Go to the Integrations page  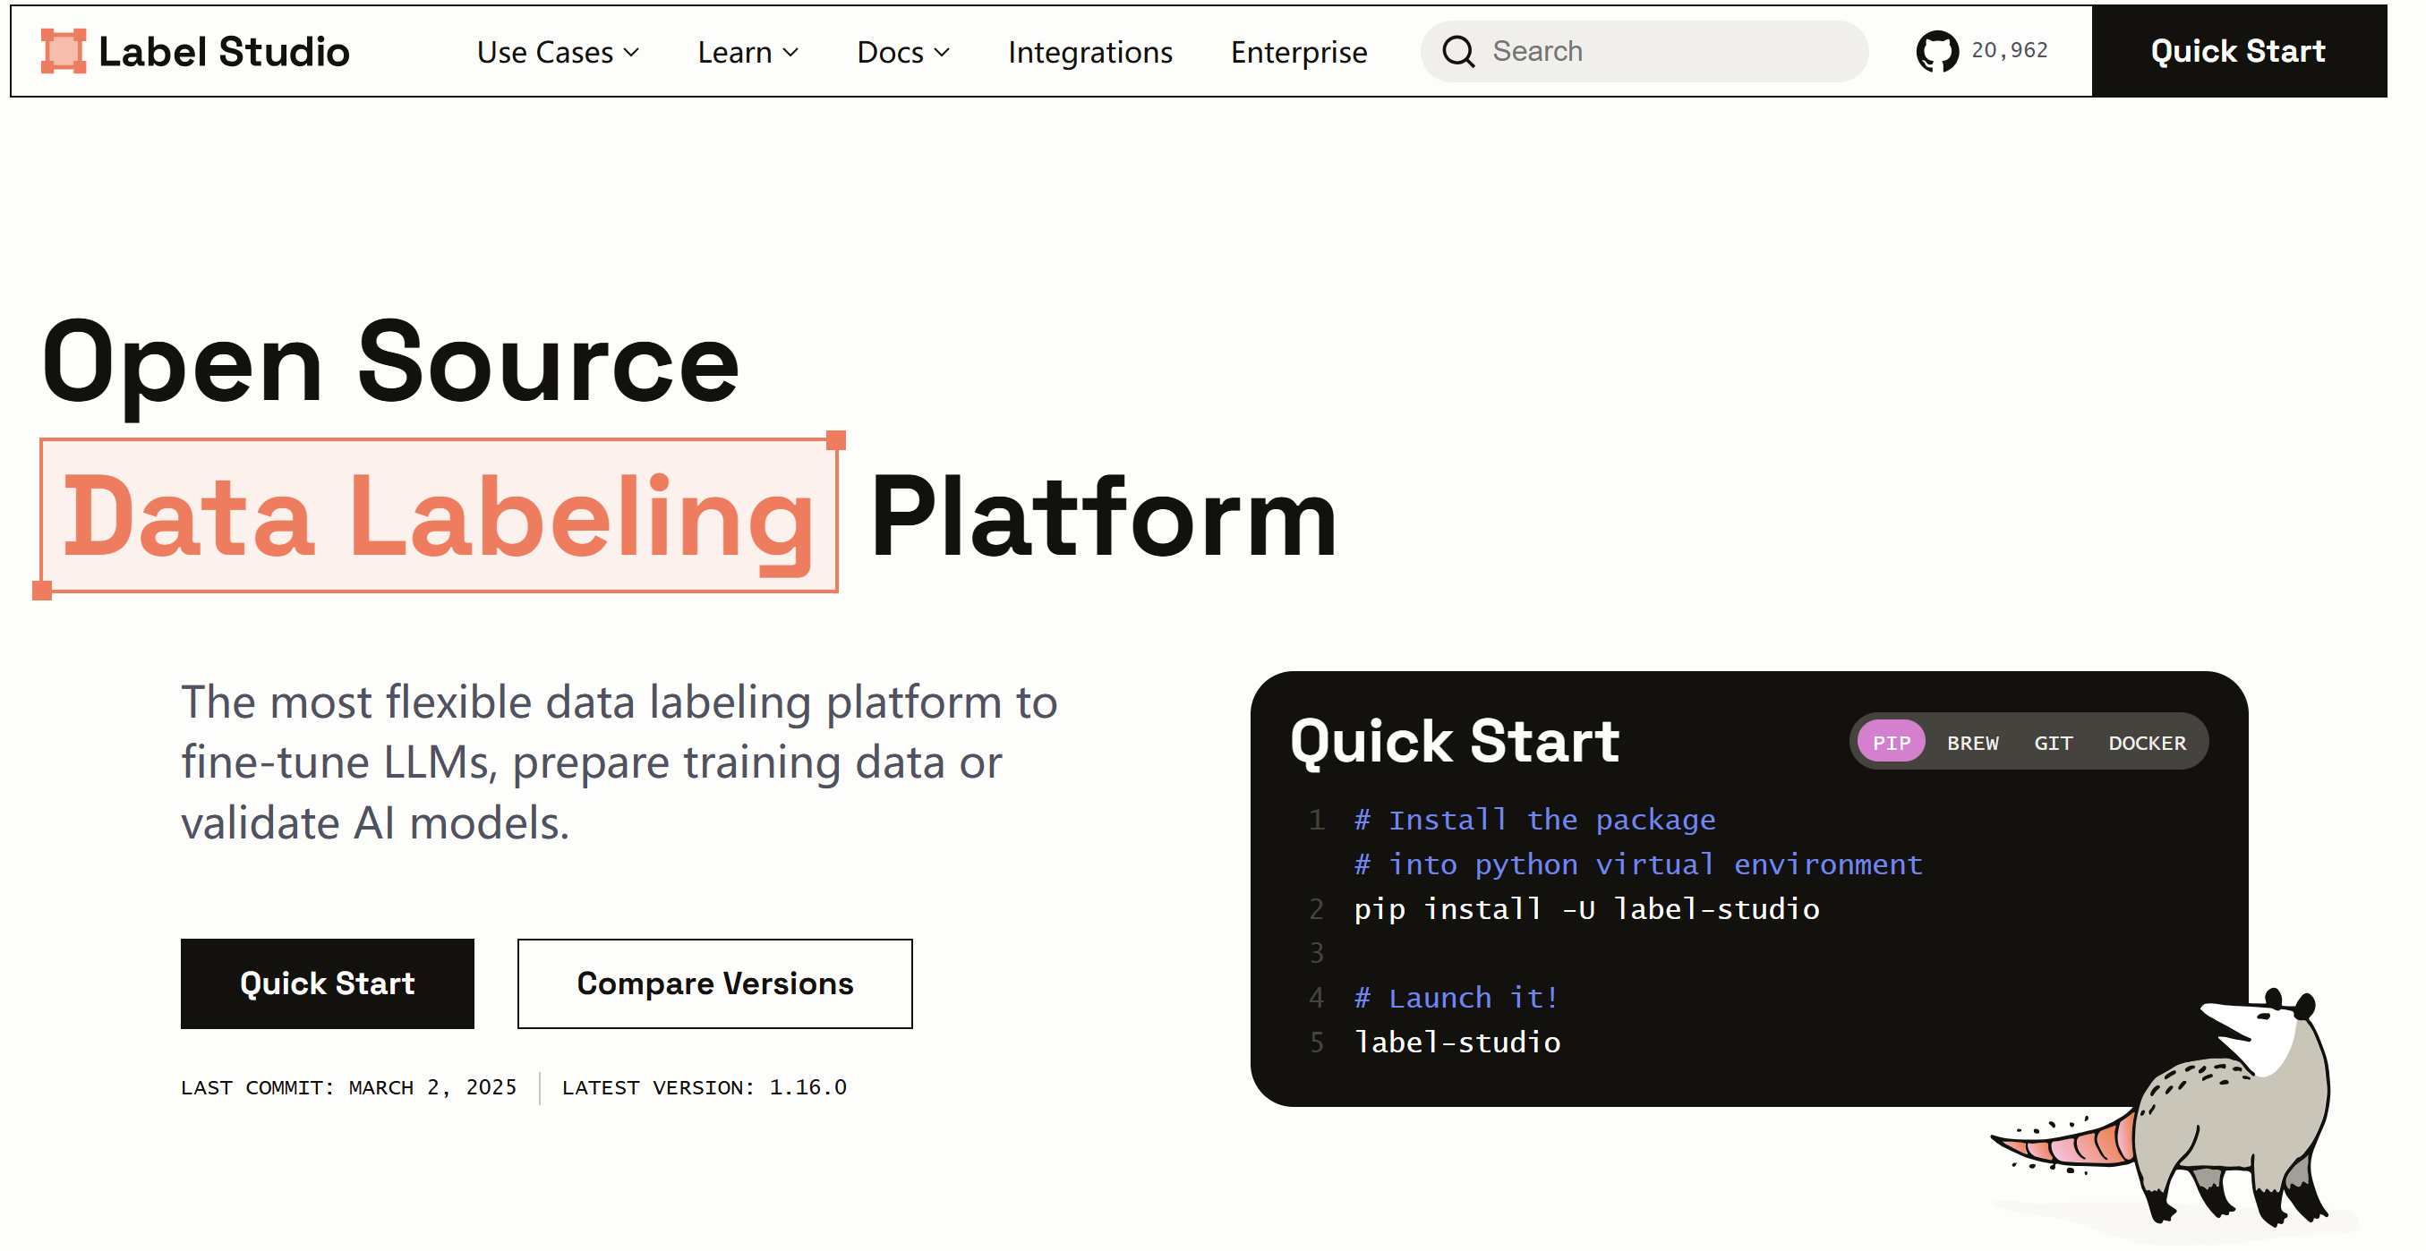1089,52
